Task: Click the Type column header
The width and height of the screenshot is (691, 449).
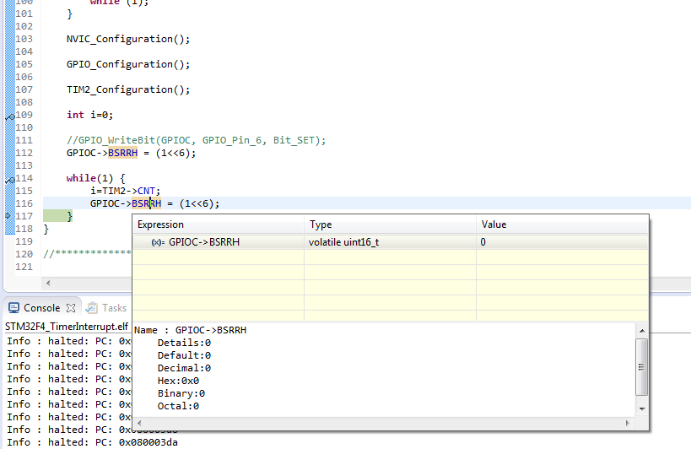Action: coord(390,224)
